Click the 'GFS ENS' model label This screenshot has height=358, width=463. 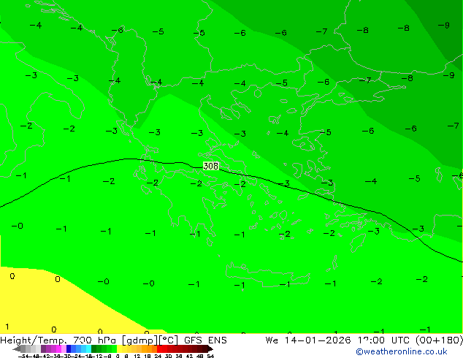pyautogui.click(x=205, y=340)
